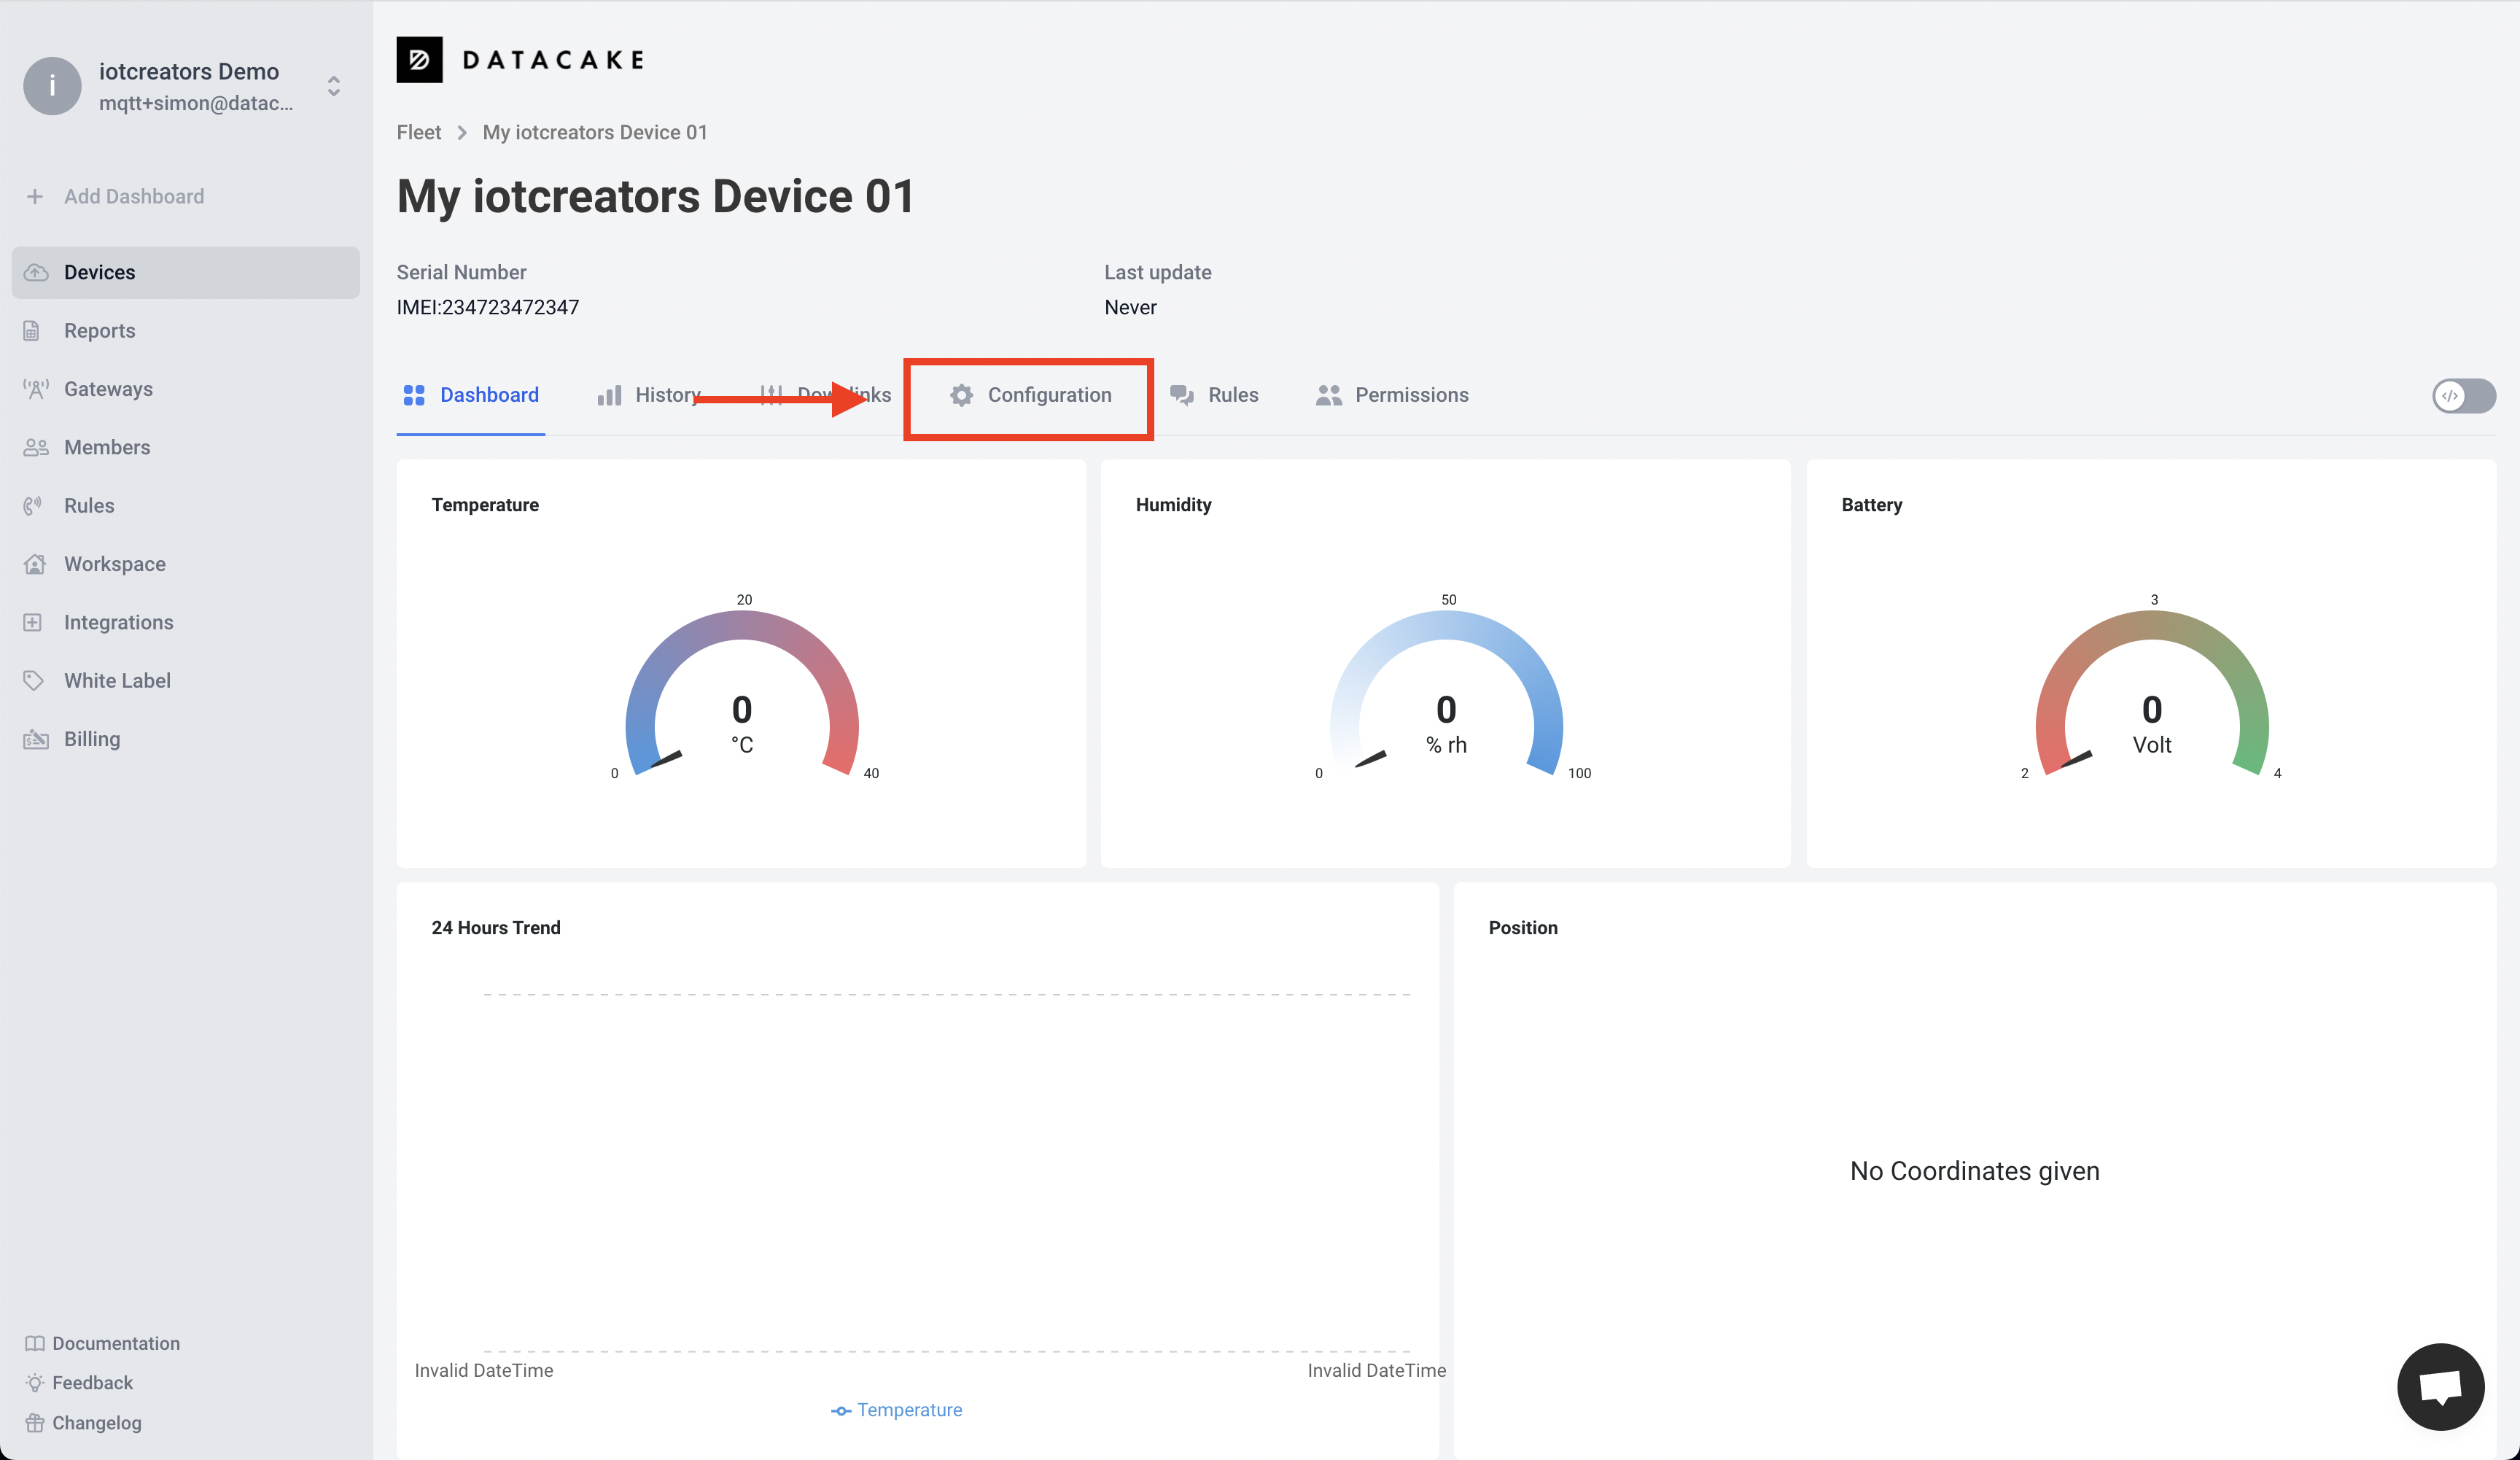Click the sidebar Rules icon

[33, 505]
